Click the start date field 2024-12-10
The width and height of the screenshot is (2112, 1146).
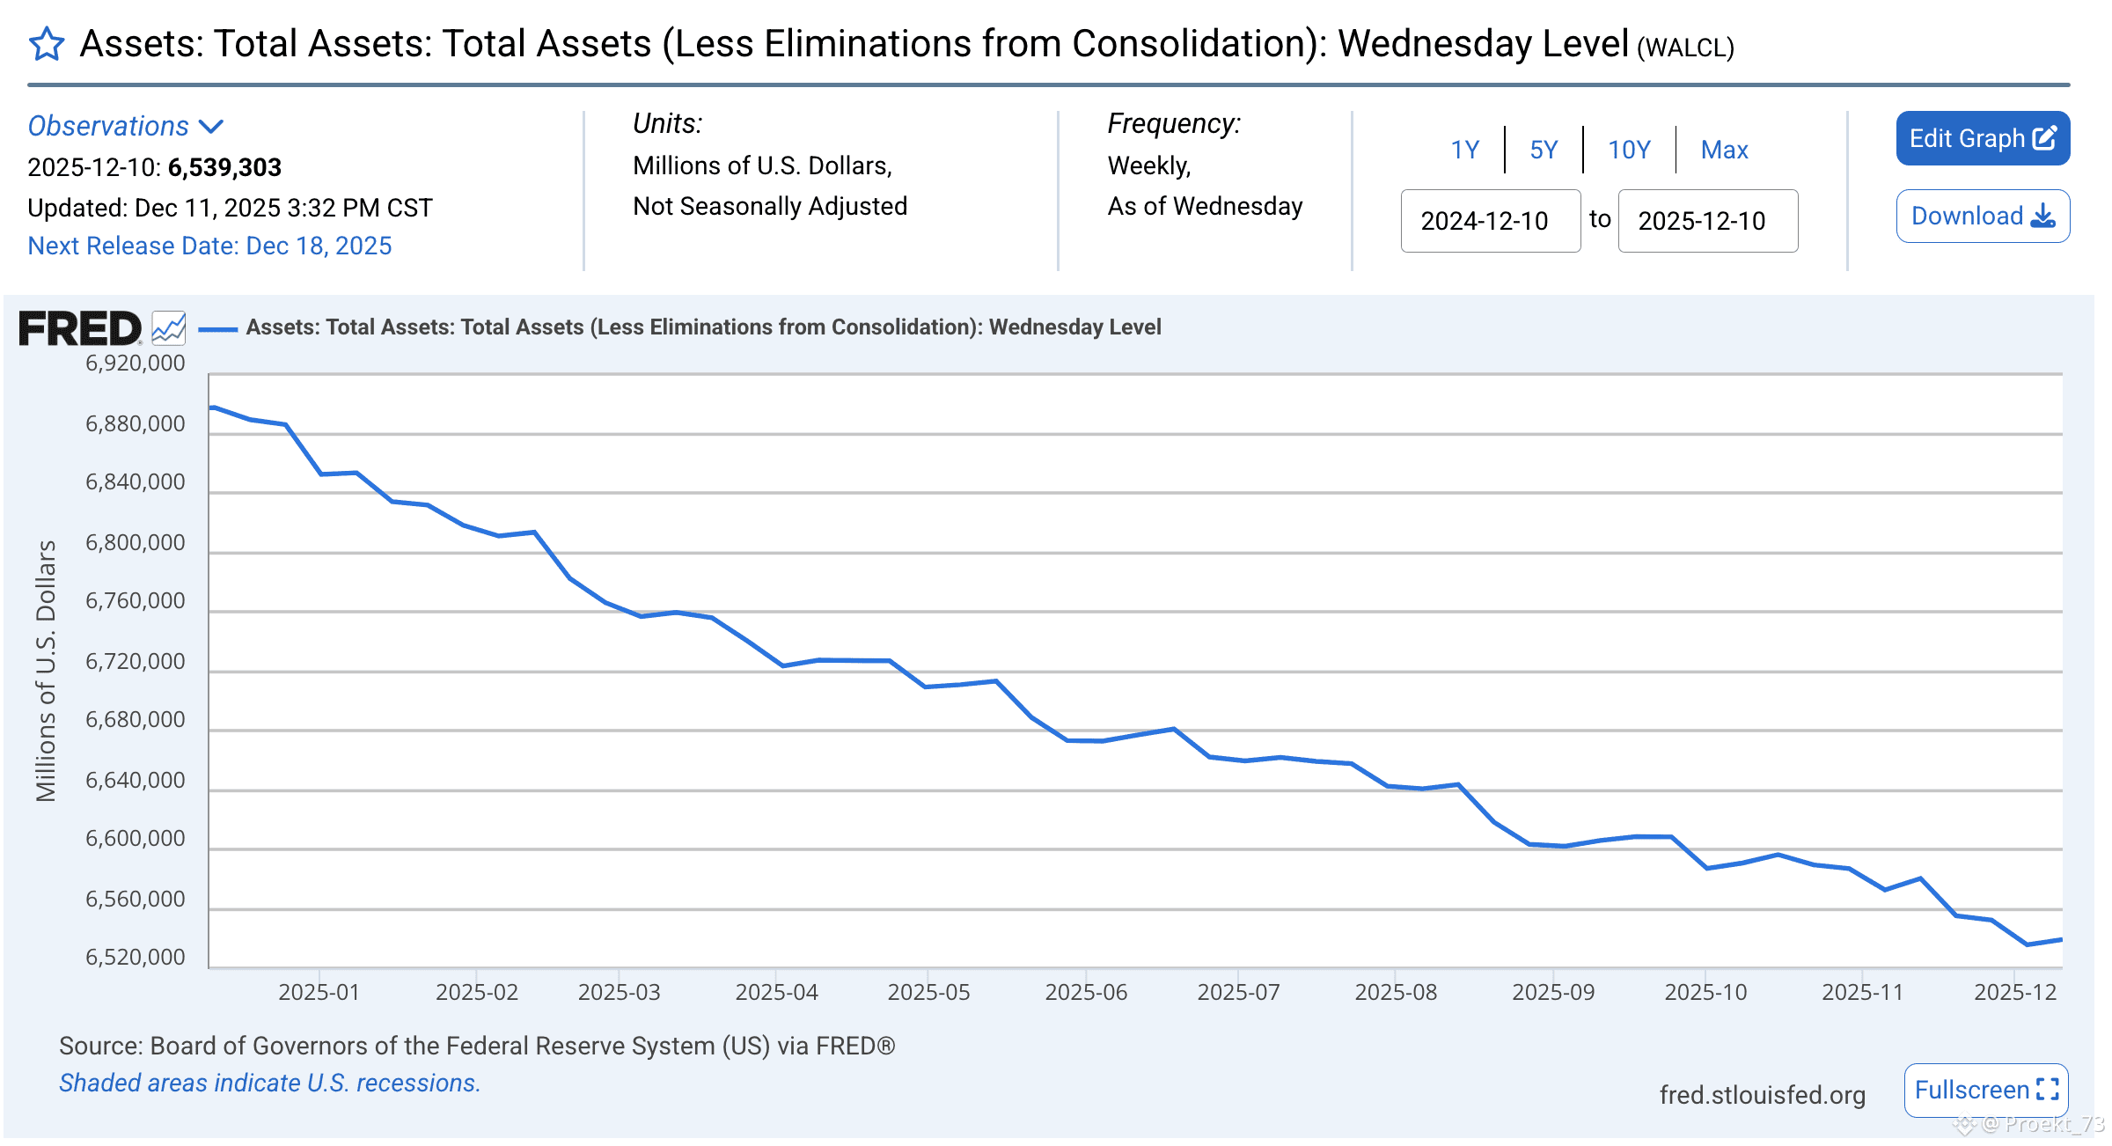[x=1490, y=221]
